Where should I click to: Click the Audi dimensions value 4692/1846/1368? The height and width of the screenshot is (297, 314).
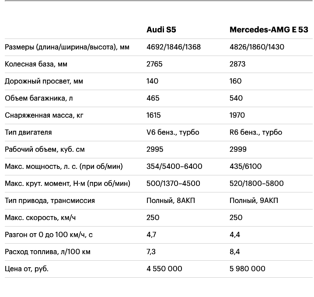click(174, 47)
